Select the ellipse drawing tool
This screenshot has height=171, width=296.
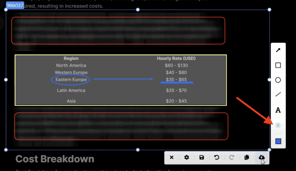tap(278, 80)
